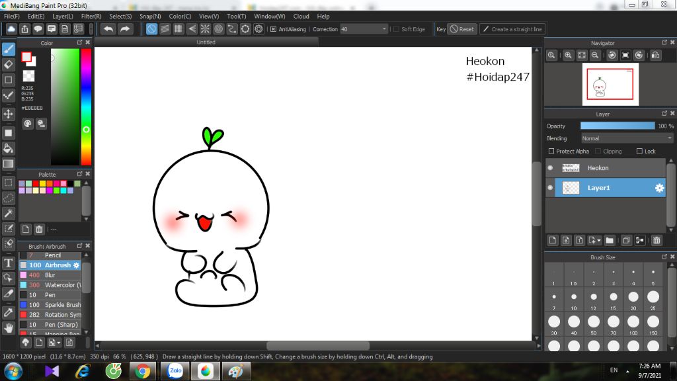Open the Layer menu
Image resolution: width=677 pixels, height=381 pixels.
(x=63, y=17)
